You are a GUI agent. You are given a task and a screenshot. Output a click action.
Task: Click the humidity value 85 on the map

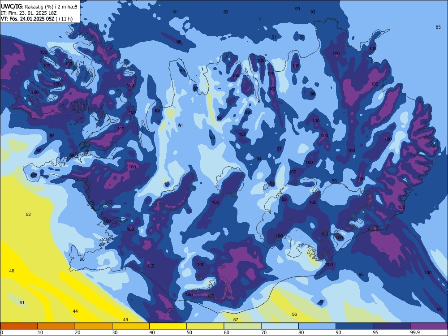[x=438, y=27]
